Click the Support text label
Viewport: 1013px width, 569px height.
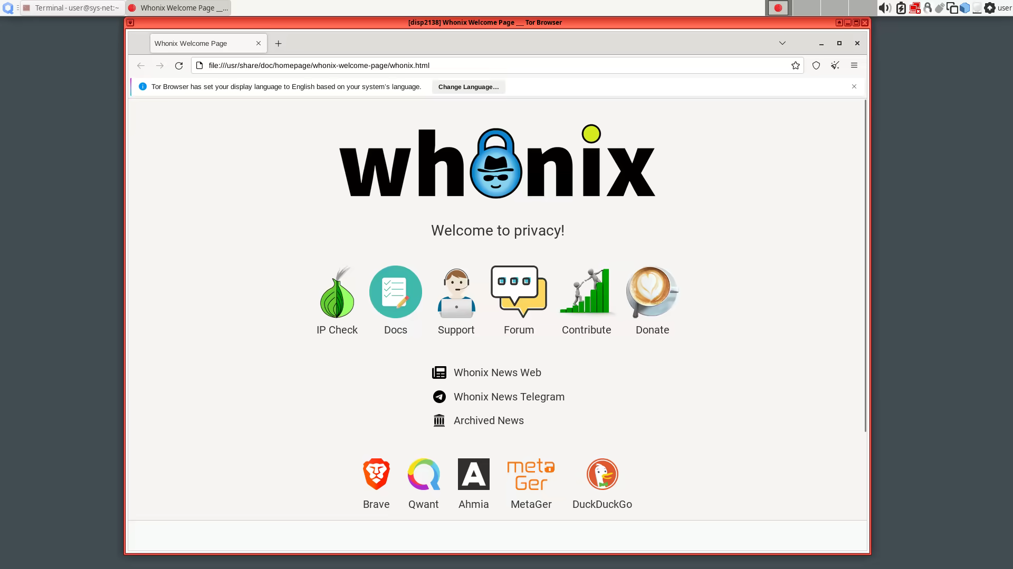tap(456, 330)
